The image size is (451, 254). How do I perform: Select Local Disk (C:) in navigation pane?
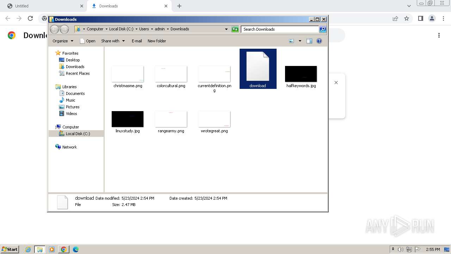pos(78,134)
